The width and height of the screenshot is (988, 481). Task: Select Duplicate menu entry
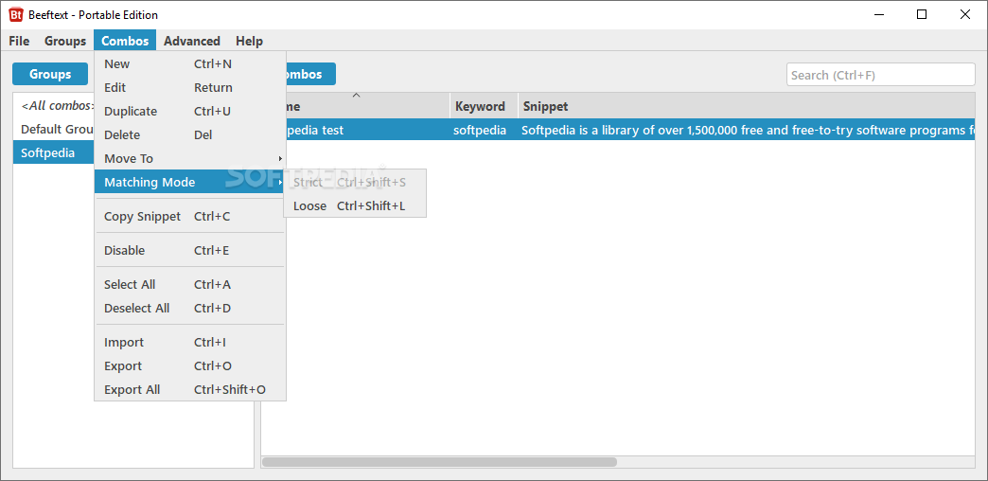point(190,112)
